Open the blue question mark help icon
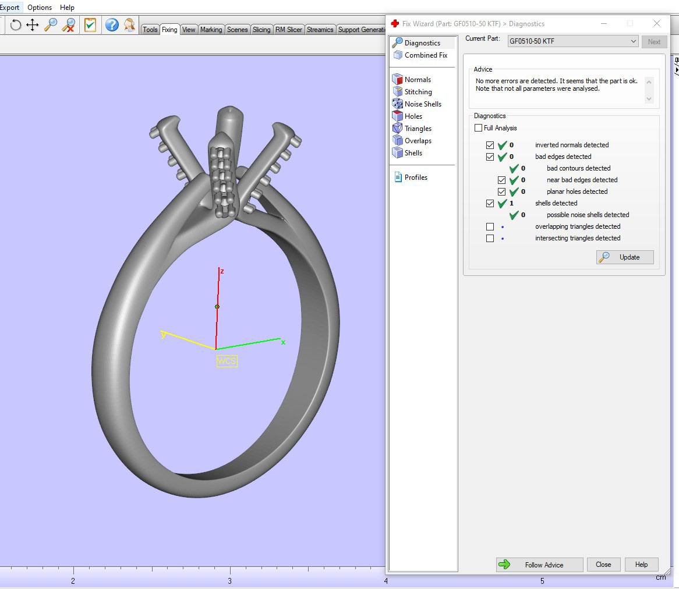This screenshot has height=589, width=679. [112, 25]
